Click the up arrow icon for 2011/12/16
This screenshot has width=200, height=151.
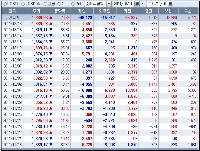[x=51, y=24]
